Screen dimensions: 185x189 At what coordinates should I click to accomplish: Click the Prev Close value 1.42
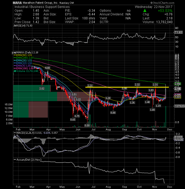click(x=36, y=22)
